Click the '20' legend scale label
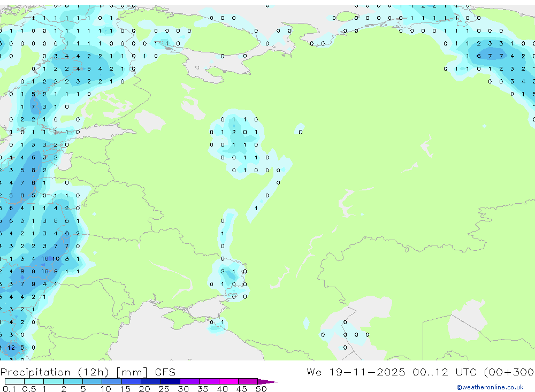 [x=144, y=389]
